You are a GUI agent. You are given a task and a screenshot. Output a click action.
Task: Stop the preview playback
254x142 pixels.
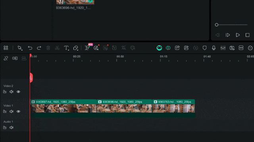pos(248,35)
